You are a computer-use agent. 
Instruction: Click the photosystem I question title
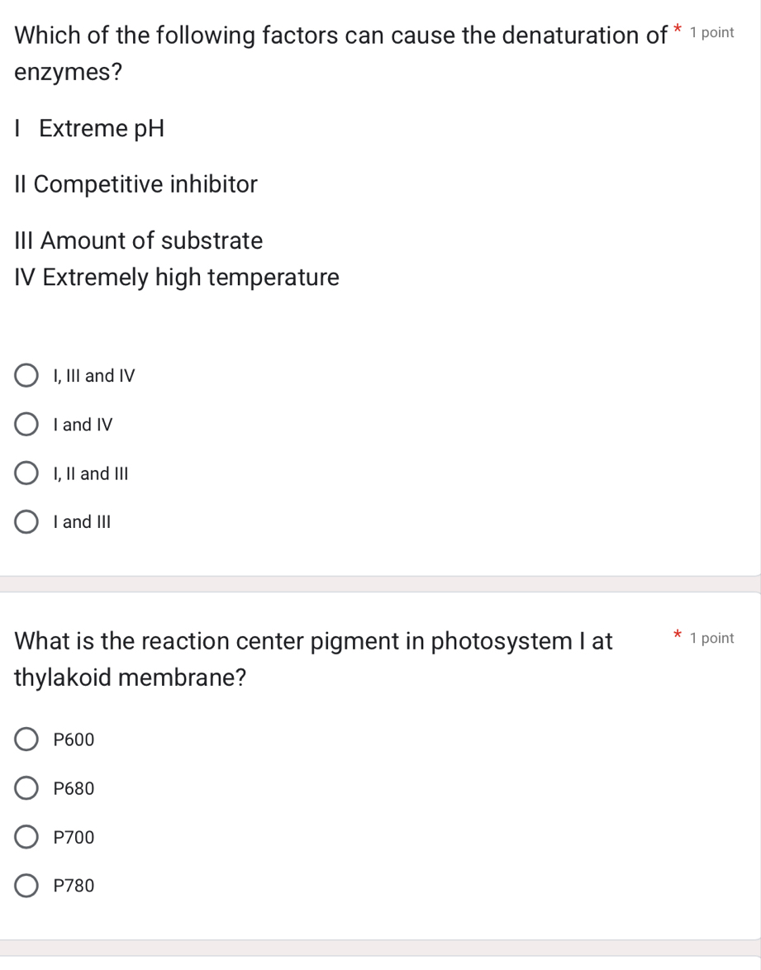point(314,659)
